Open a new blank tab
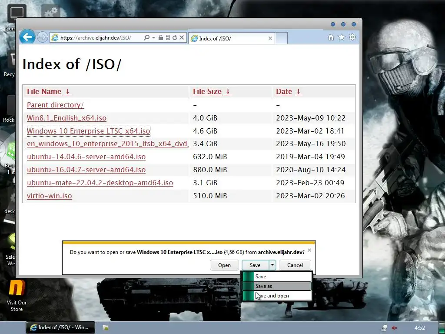The height and width of the screenshot is (334, 445). pos(281,38)
